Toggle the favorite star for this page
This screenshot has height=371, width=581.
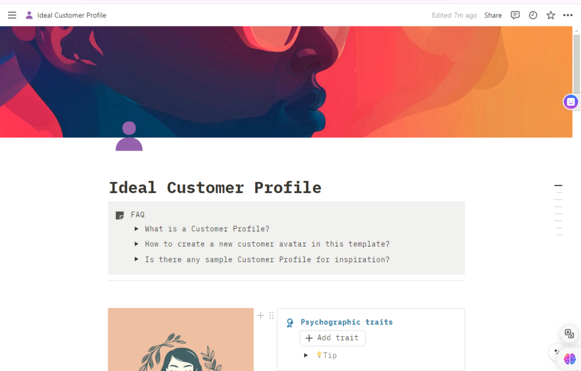(x=550, y=15)
